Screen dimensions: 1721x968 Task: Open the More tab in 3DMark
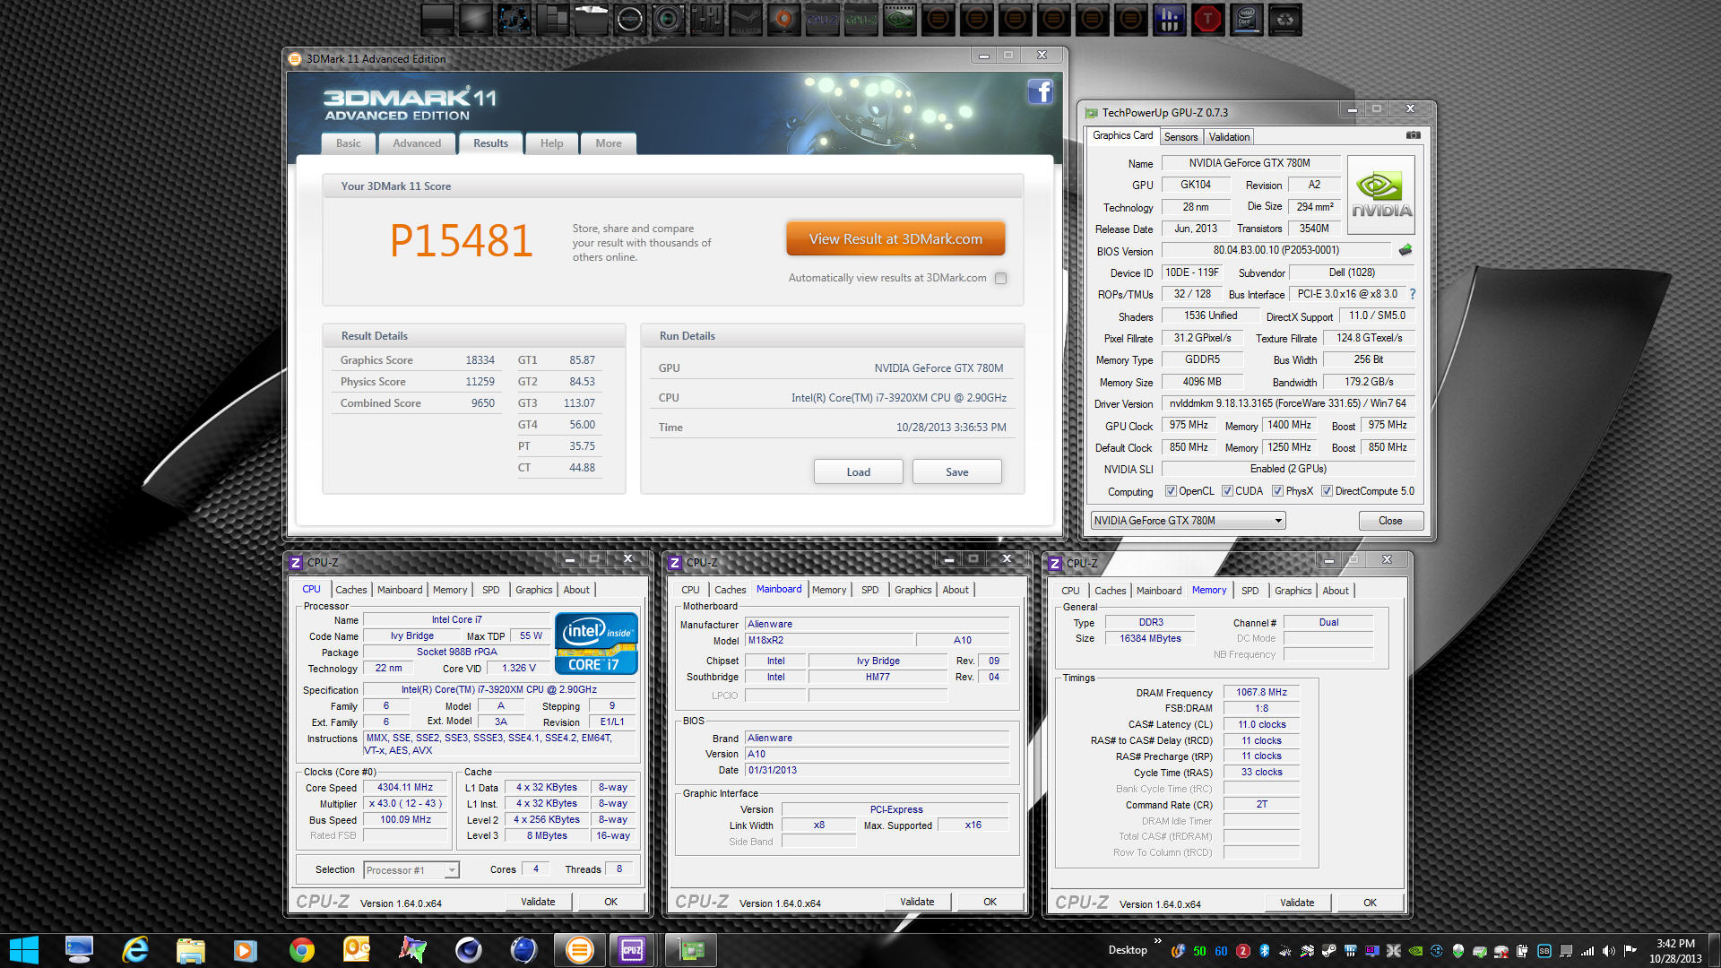609,143
